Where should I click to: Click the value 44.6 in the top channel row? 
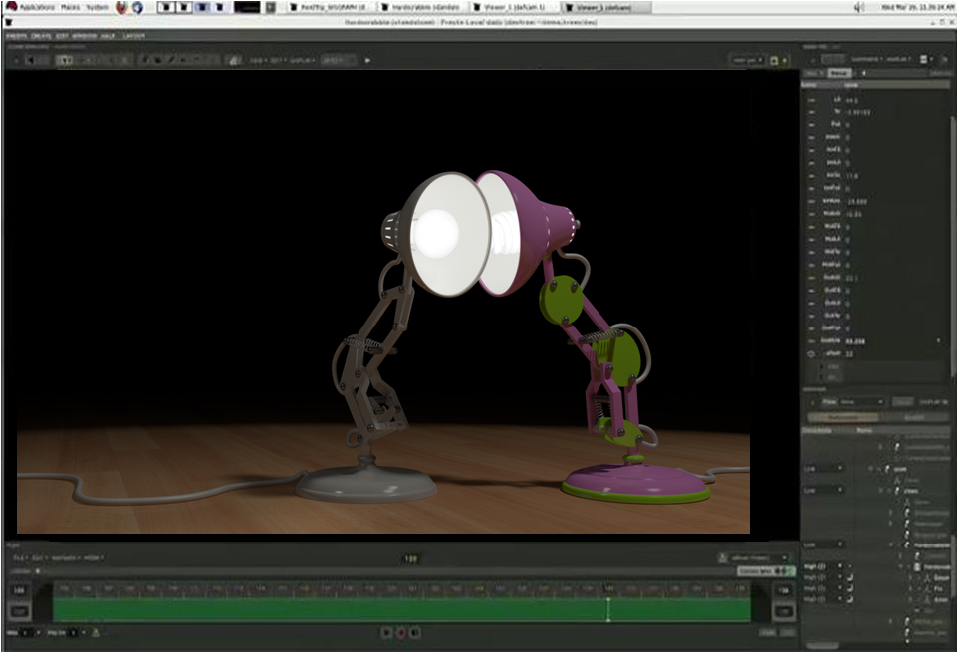(852, 99)
